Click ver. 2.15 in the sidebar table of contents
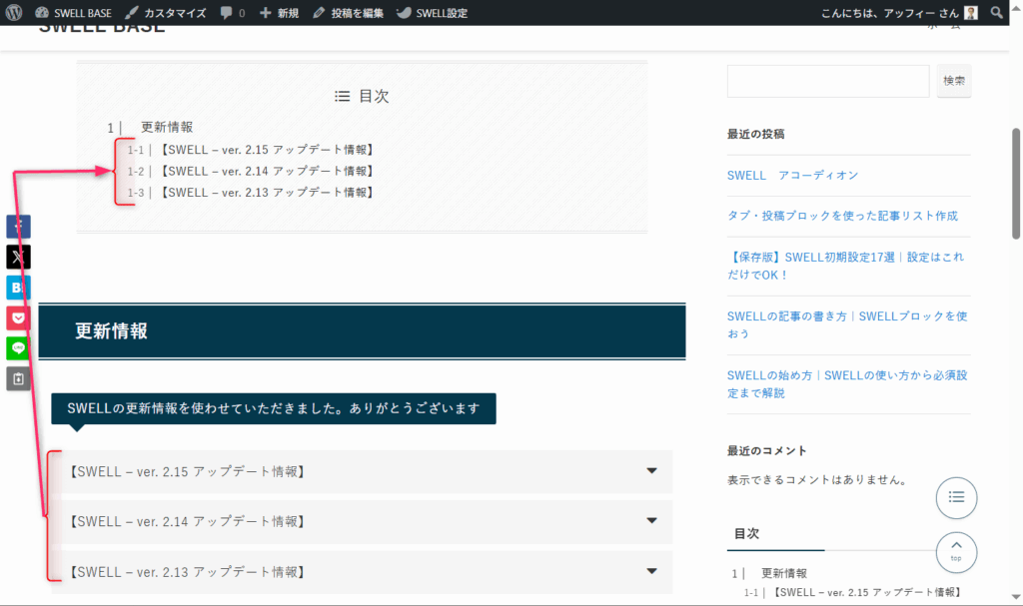Viewport: 1023px width, 606px height. [x=867, y=592]
